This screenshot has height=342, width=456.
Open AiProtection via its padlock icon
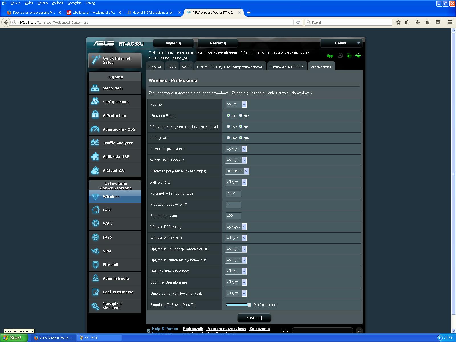(x=95, y=115)
